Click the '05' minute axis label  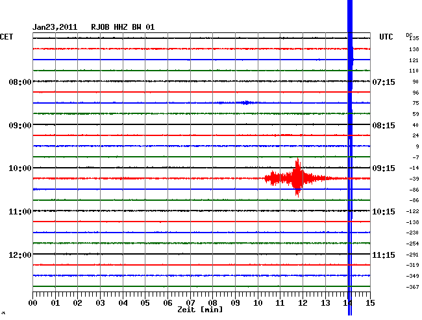(145, 303)
